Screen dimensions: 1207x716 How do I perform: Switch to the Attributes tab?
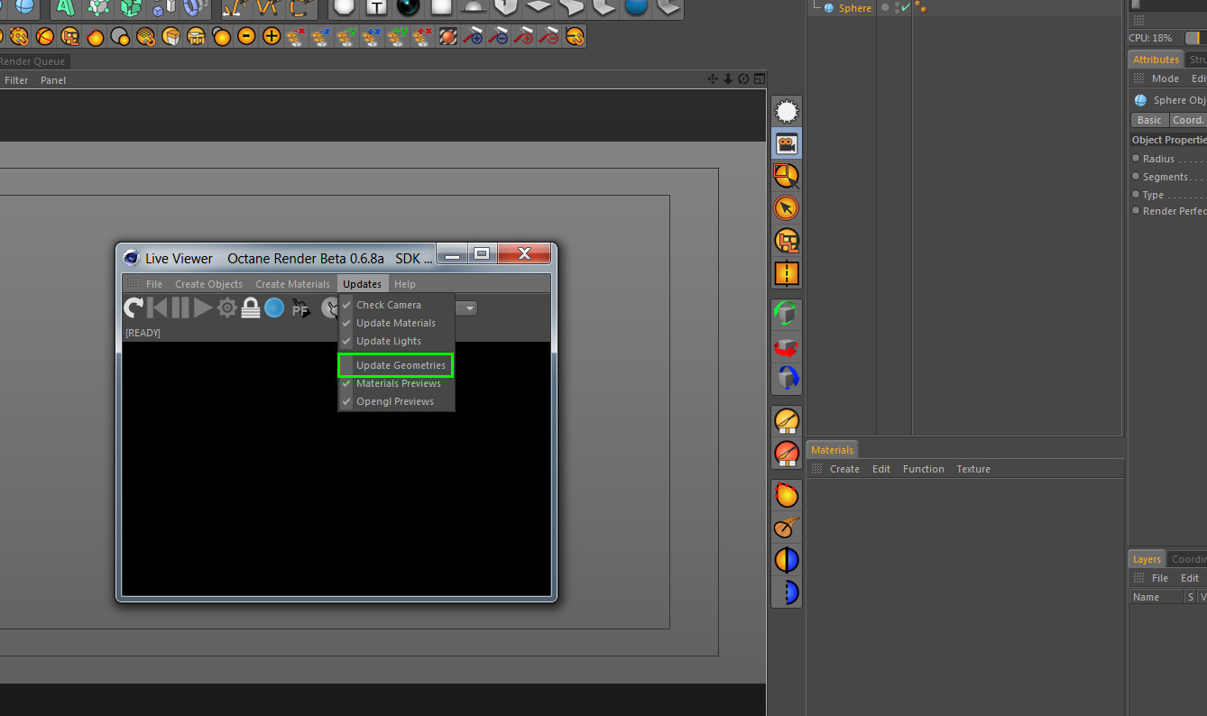click(x=1156, y=60)
